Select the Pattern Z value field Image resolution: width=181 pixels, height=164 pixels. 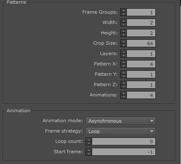(x=141, y=85)
